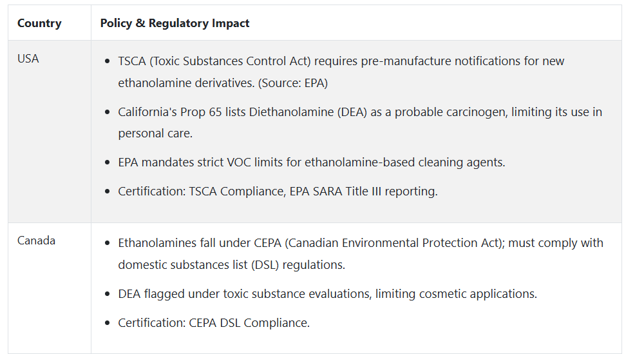Click the EPA mandates strict VOC limits bullet
The image size is (626, 354).
pyautogui.click(x=312, y=162)
